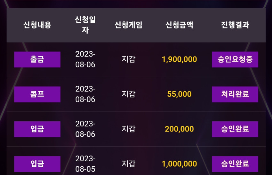Click the 콤프 comp label button
Image resolution: width=272 pixels, height=175 pixels.
point(37,94)
